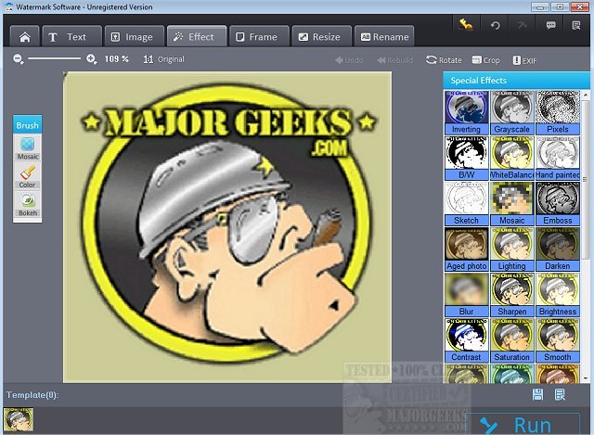View image EXIF information
The width and height of the screenshot is (594, 435).
(x=524, y=60)
